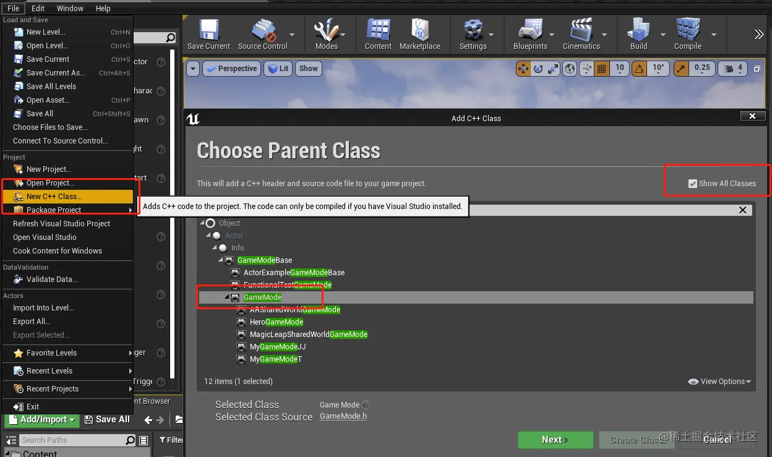Toggle surface snapping icon in viewport
This screenshot has width=772, height=457.
point(587,69)
